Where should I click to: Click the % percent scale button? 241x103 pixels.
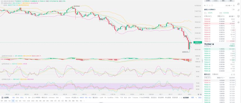click(x=196, y=97)
